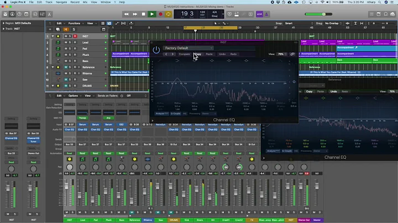This screenshot has height=223, width=398.
Task: Toggle the orange Hide (H) button
Action: 66,29
